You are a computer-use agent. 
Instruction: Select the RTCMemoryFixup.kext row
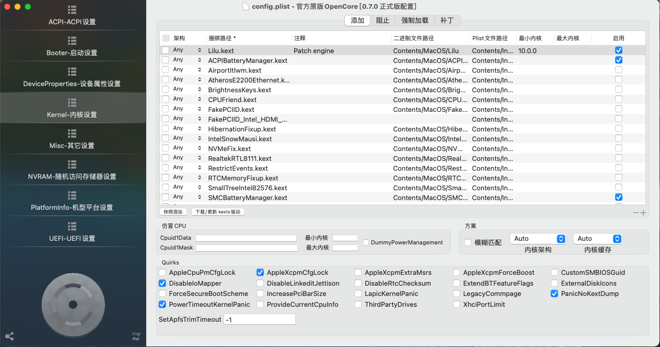[402, 178]
